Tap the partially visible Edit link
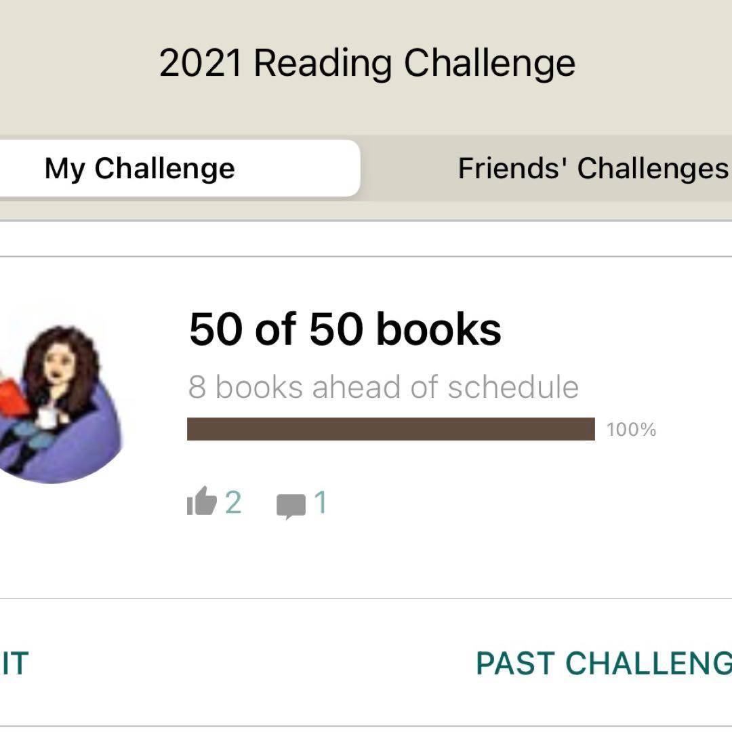The width and height of the screenshot is (732, 732). tap(14, 663)
